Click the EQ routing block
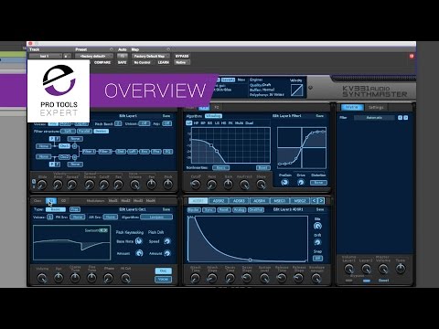This screenshot has width=439, height=329. pyautogui.click(x=167, y=152)
